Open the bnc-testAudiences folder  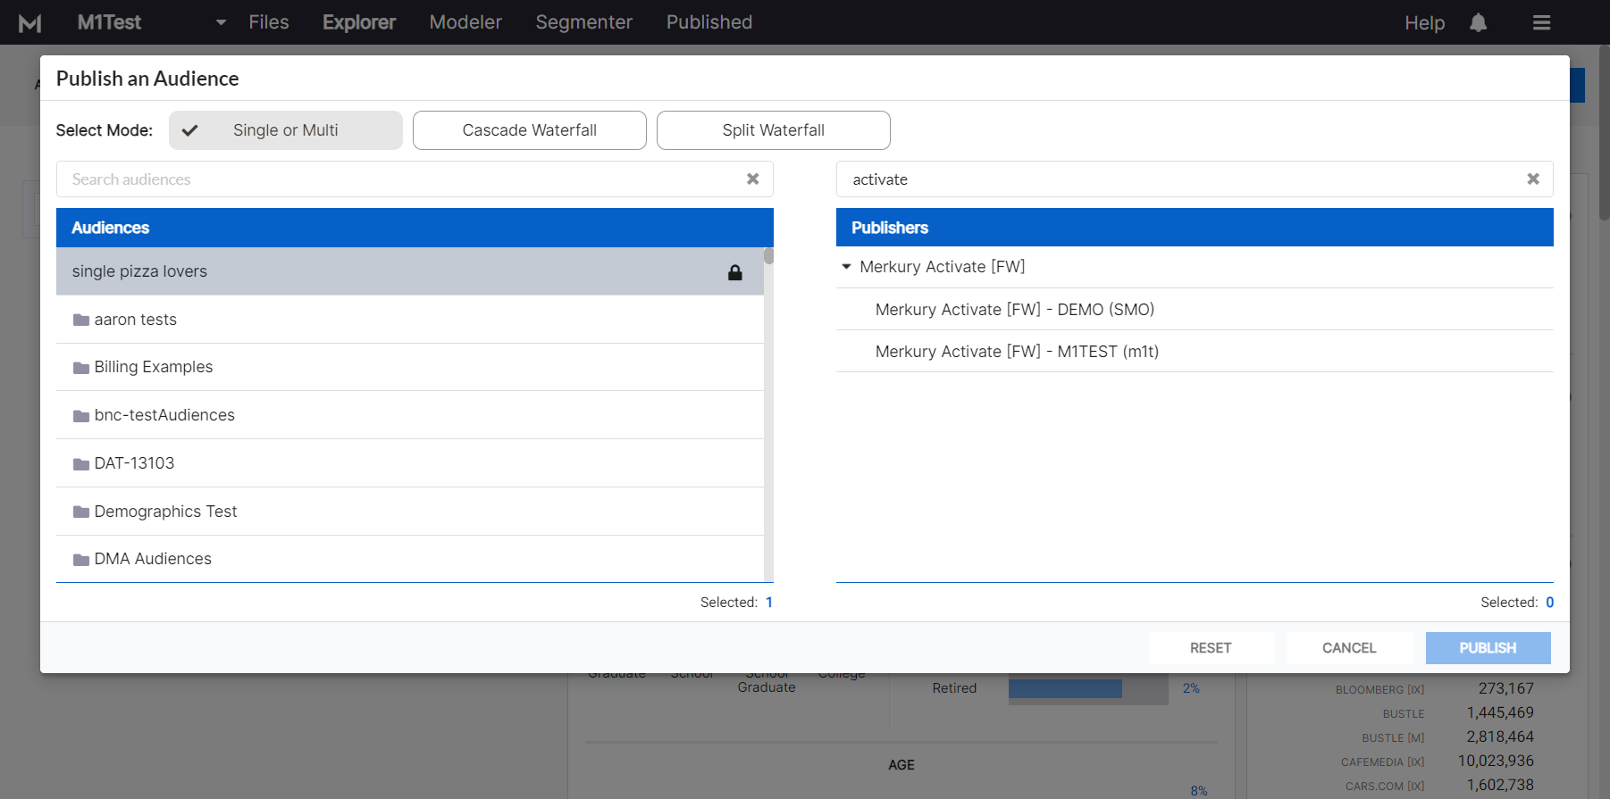coord(410,415)
